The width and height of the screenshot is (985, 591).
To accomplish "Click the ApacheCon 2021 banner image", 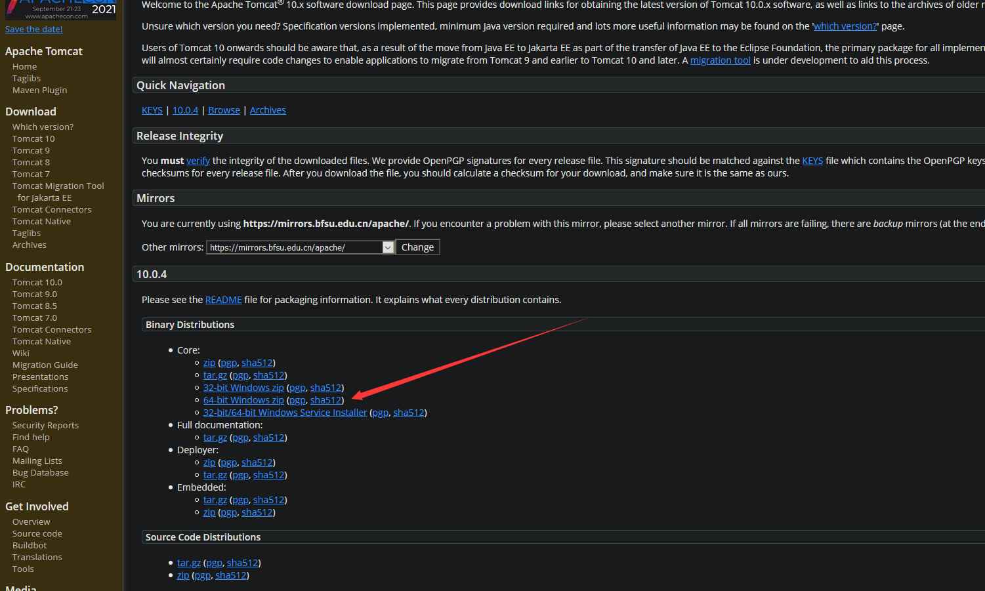I will click(60, 10).
